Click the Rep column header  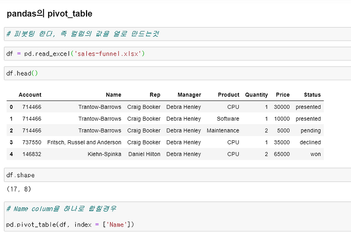154,95
